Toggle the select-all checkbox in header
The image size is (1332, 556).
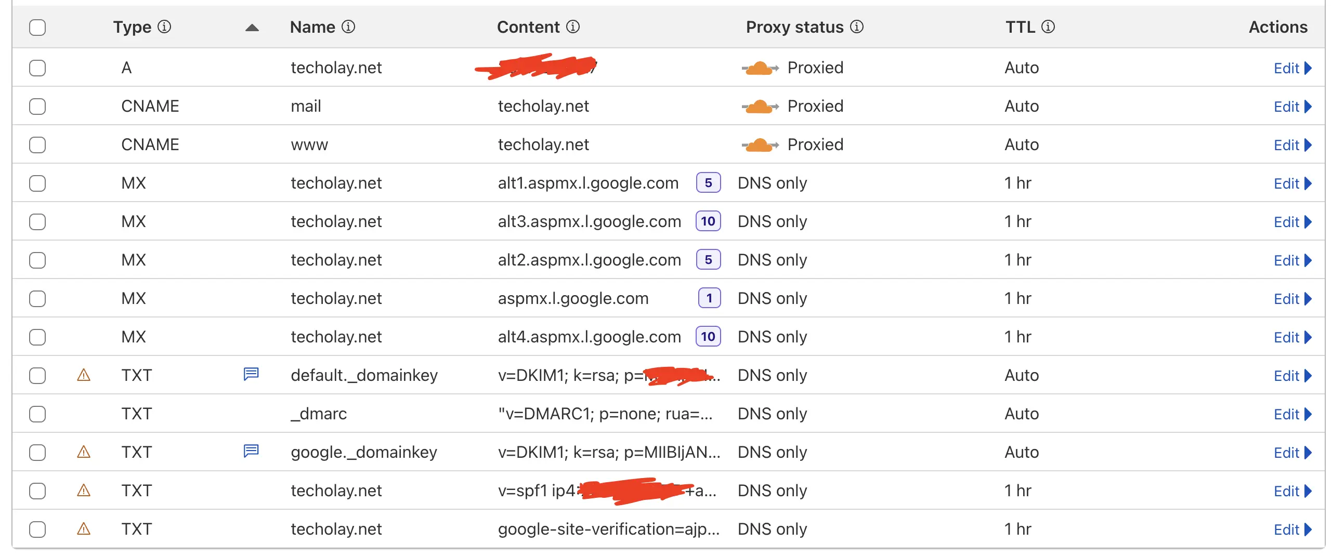click(x=37, y=27)
